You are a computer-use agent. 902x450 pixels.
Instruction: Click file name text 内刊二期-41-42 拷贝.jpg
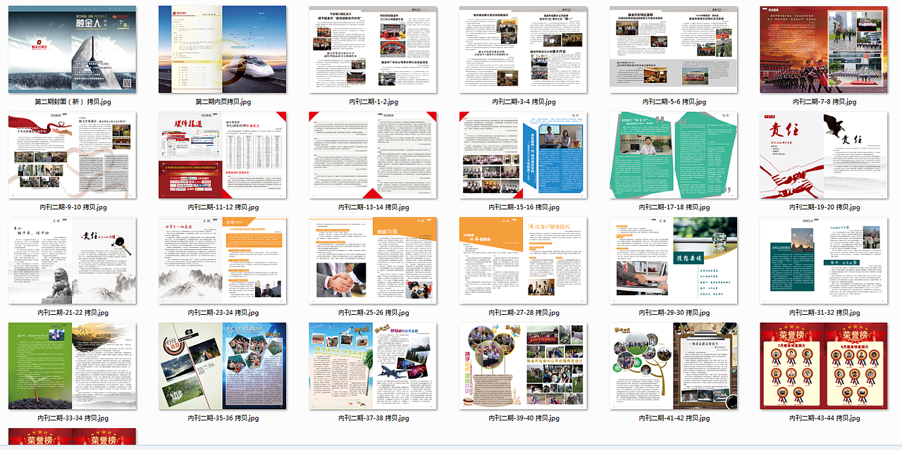click(673, 419)
